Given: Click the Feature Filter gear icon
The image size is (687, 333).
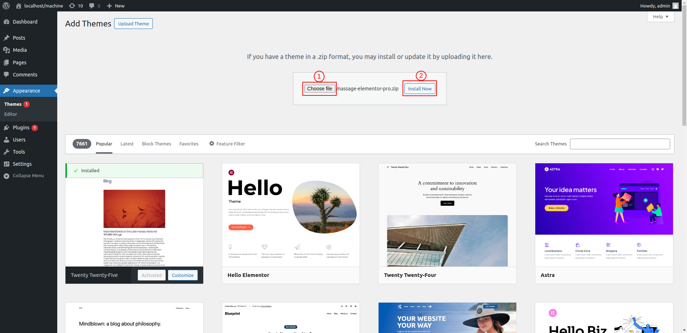Looking at the screenshot, I should [x=212, y=144].
